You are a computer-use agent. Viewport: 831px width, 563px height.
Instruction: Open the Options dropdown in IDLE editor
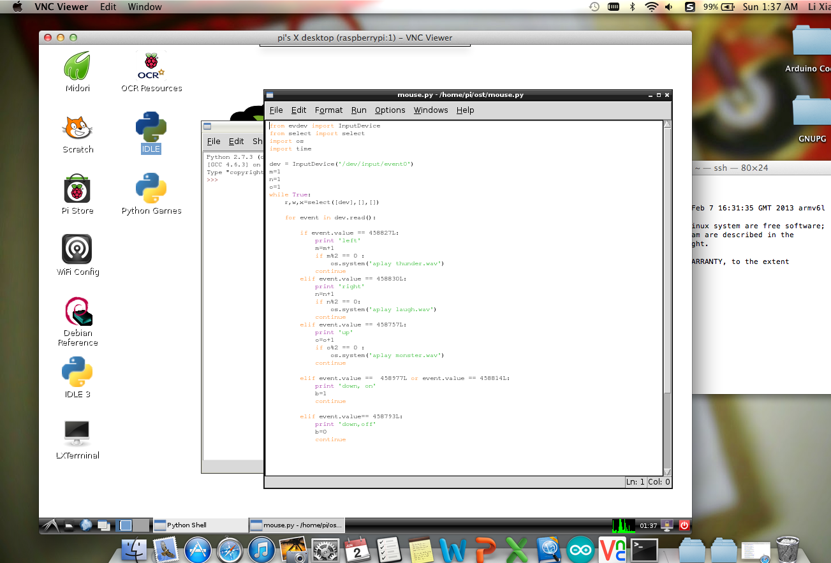pyautogui.click(x=390, y=110)
